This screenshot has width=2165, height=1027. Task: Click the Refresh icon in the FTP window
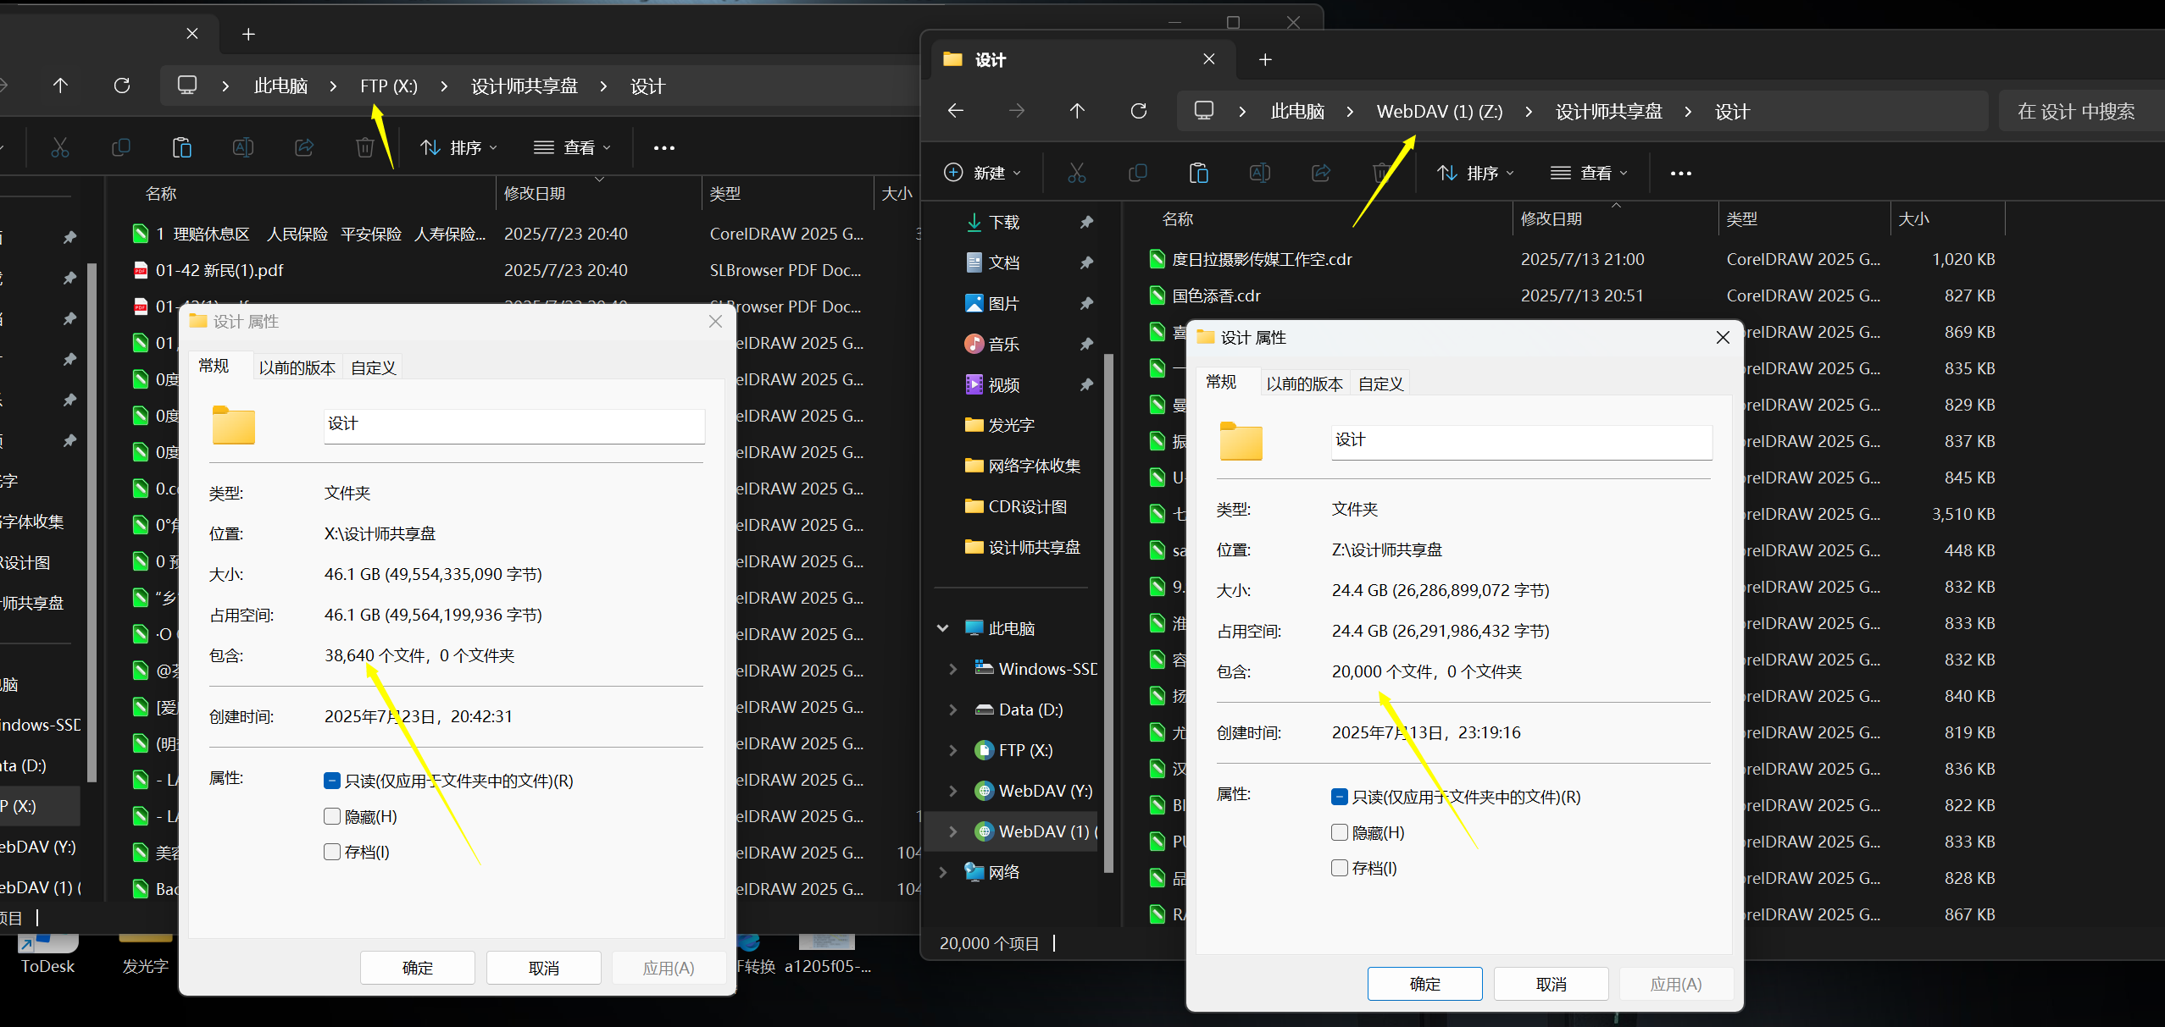pos(121,86)
